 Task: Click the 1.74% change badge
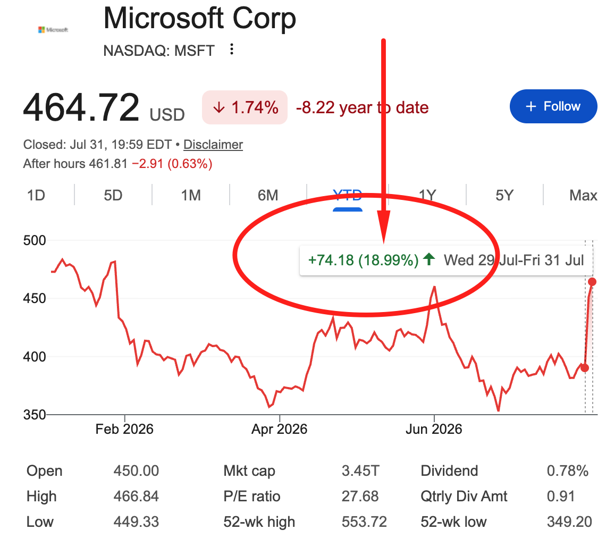coord(245,107)
